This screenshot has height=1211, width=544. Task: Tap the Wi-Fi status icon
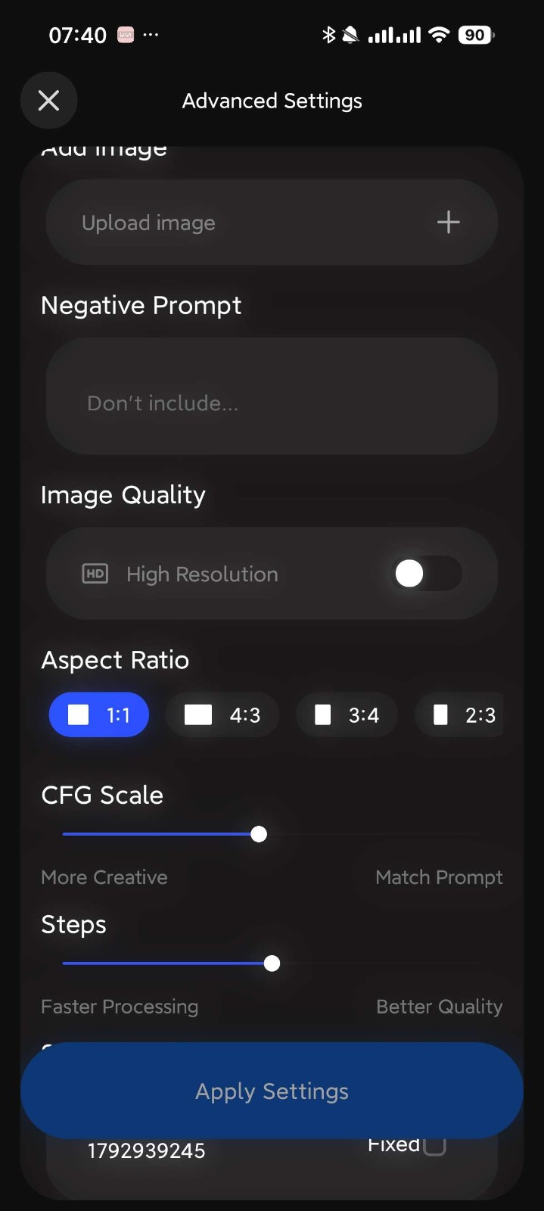(x=438, y=35)
